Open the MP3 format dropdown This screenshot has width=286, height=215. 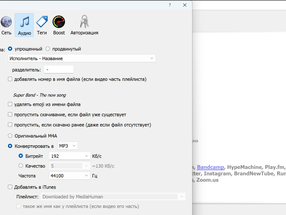(68, 146)
